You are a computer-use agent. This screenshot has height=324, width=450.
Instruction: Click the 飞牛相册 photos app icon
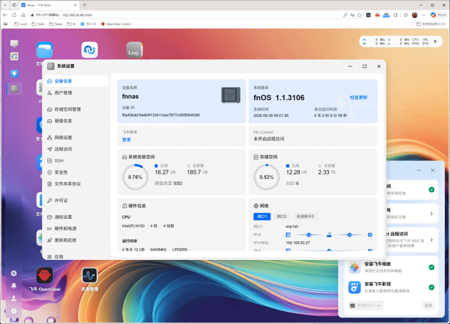point(354,267)
